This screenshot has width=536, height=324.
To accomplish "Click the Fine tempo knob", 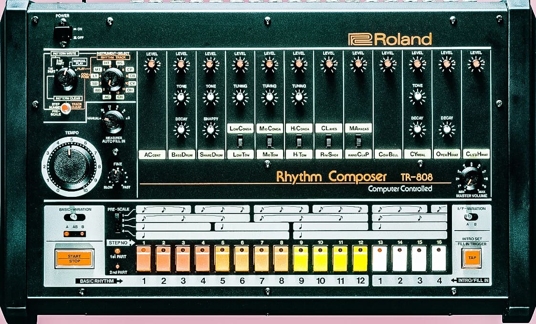I will 116,176.
